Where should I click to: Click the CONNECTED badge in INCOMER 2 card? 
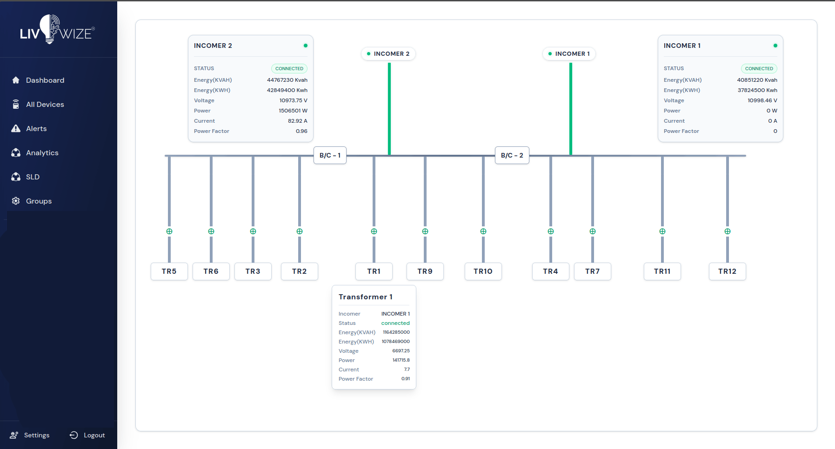(x=289, y=68)
